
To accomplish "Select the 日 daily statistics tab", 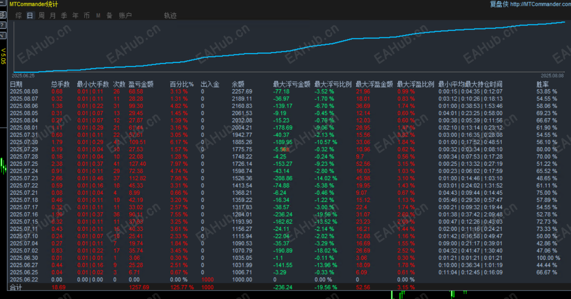I will [x=30, y=15].
